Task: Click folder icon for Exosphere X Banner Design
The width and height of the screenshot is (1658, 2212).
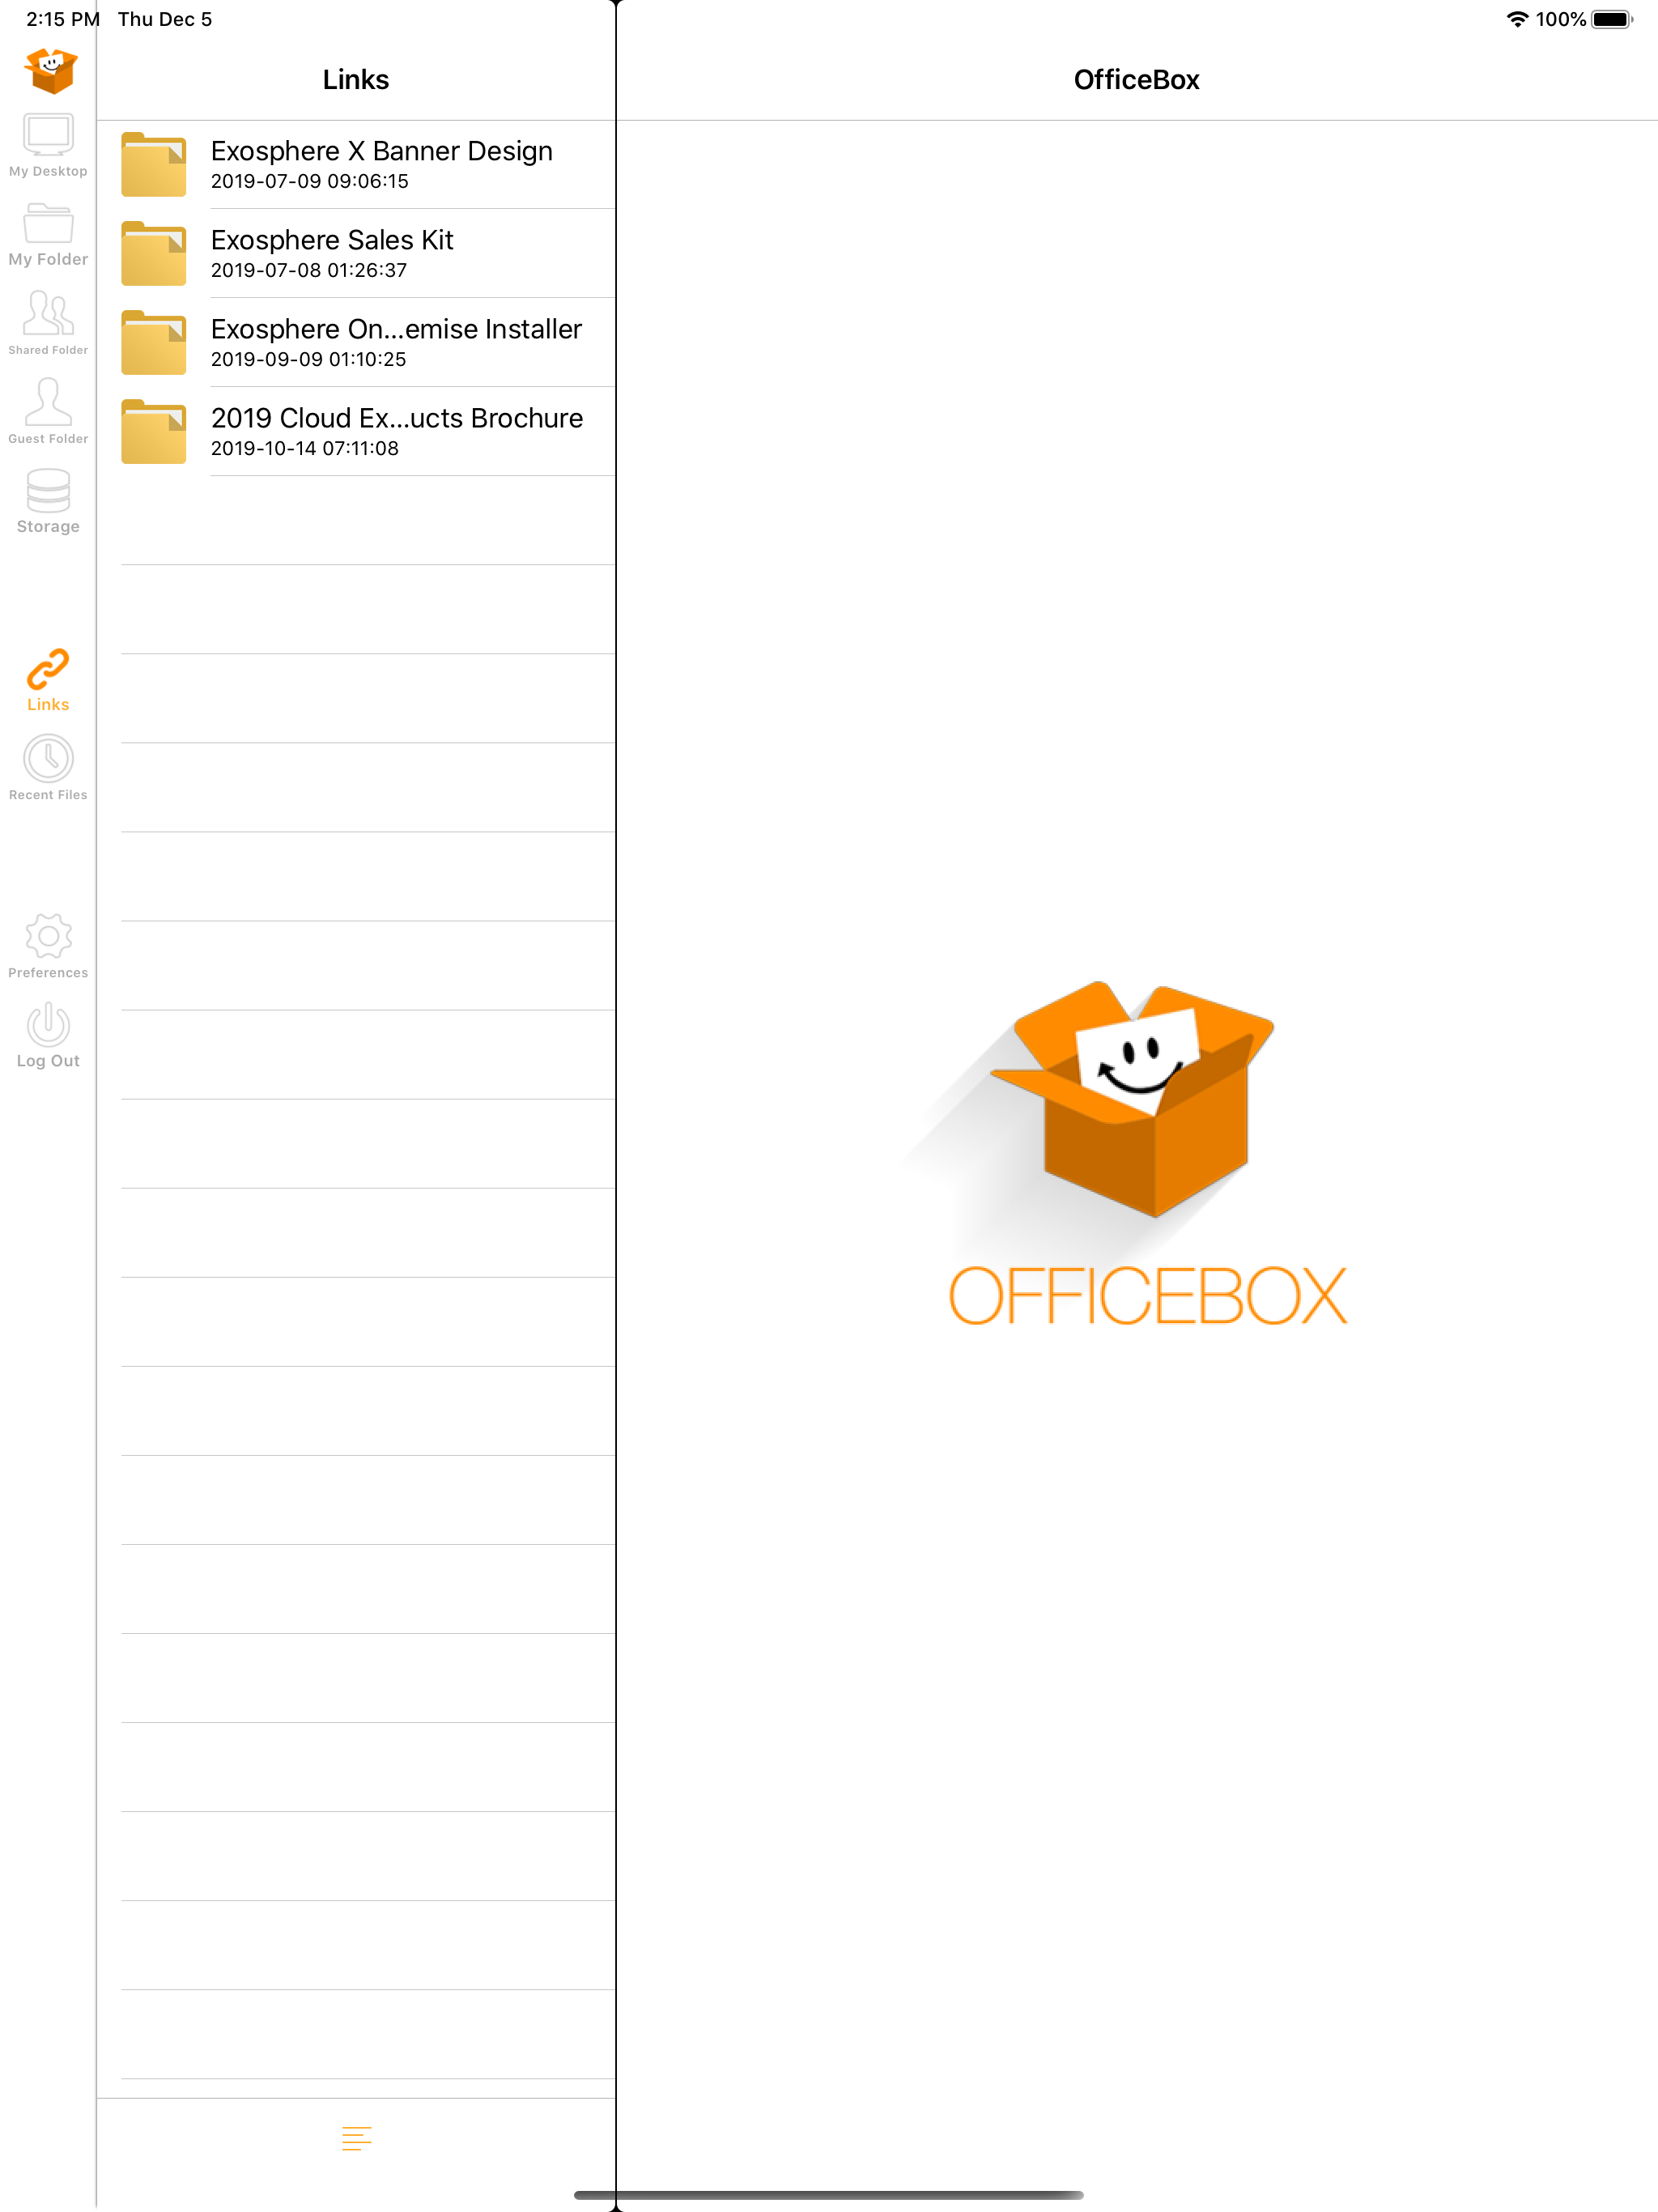Action: coord(154,164)
